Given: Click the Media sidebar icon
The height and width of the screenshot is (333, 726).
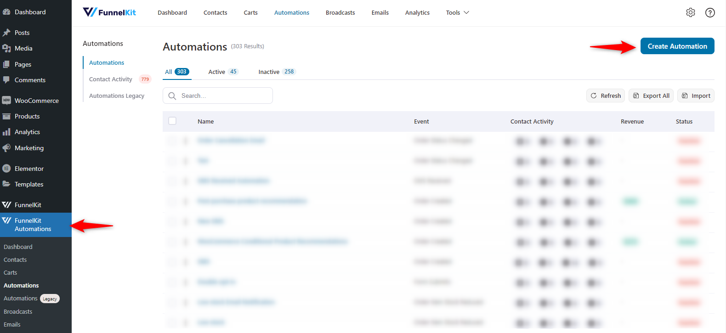Looking at the screenshot, I should point(6,48).
